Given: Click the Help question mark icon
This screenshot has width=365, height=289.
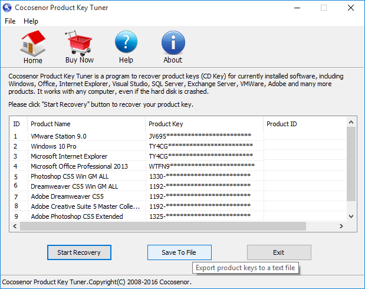Looking at the screenshot, I should tap(126, 42).
